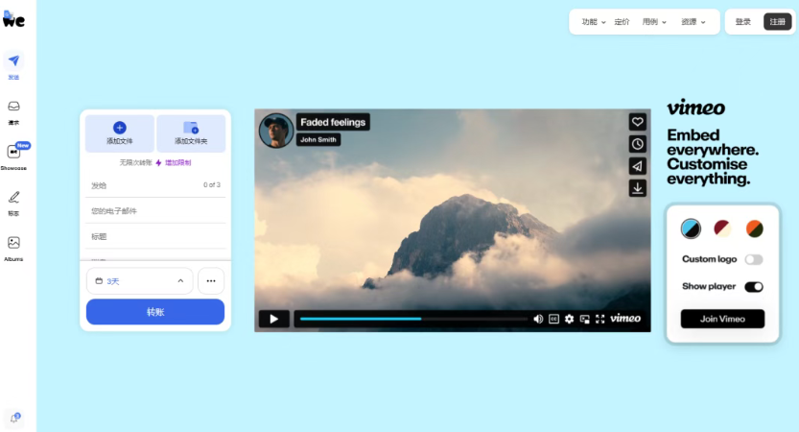Like the video with heart icon
799x432 pixels.
(638, 122)
